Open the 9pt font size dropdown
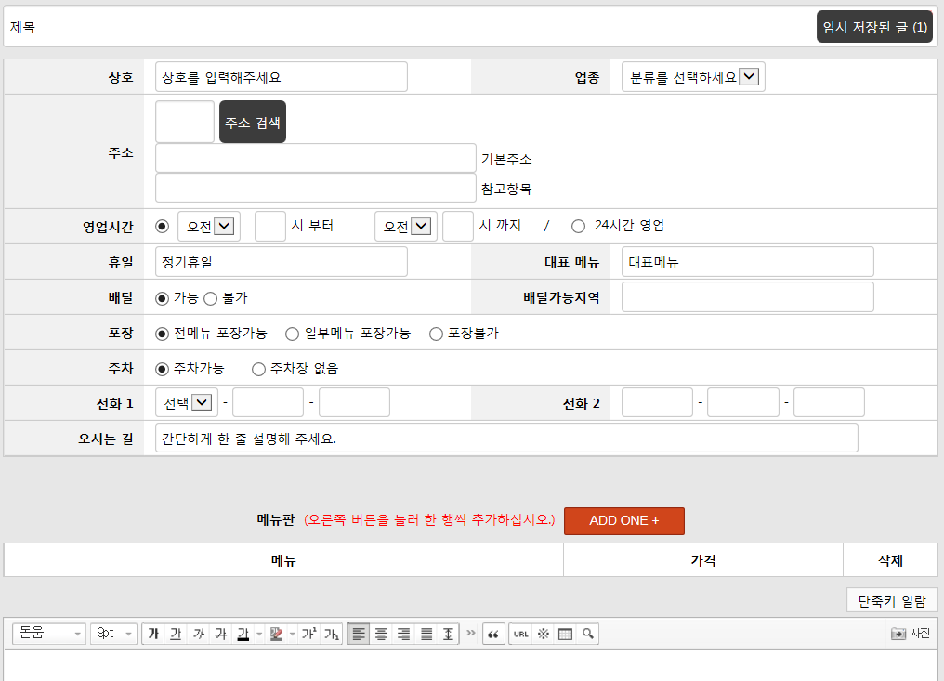 click(113, 634)
